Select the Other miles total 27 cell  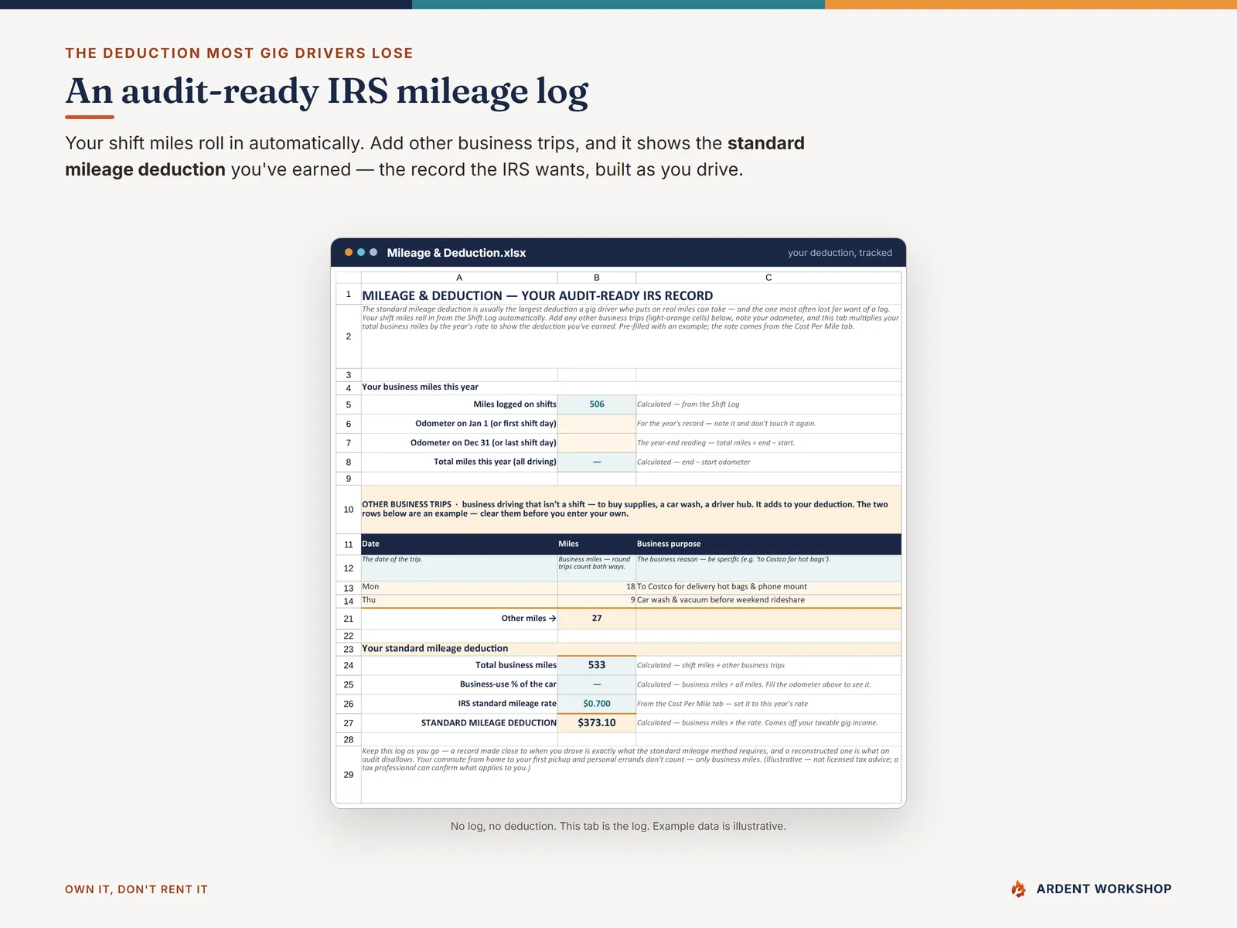tap(597, 618)
